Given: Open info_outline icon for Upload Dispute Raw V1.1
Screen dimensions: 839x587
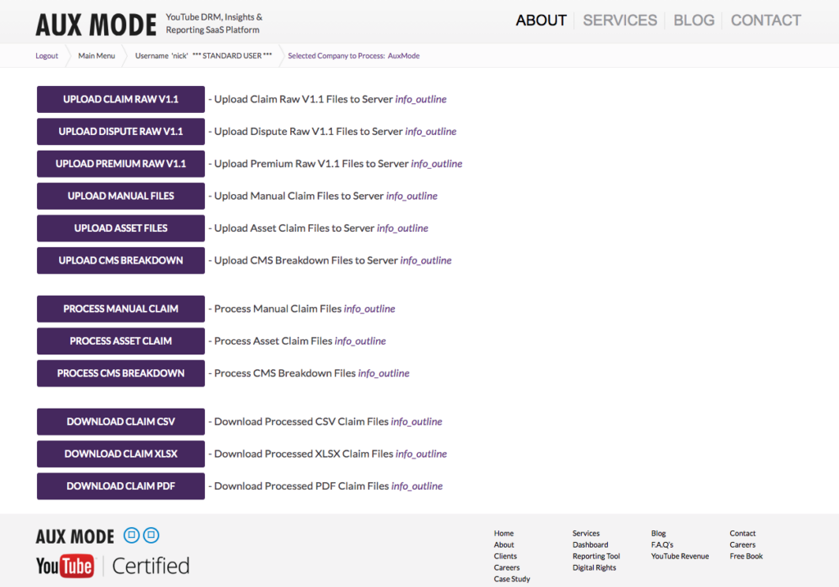Looking at the screenshot, I should (431, 132).
